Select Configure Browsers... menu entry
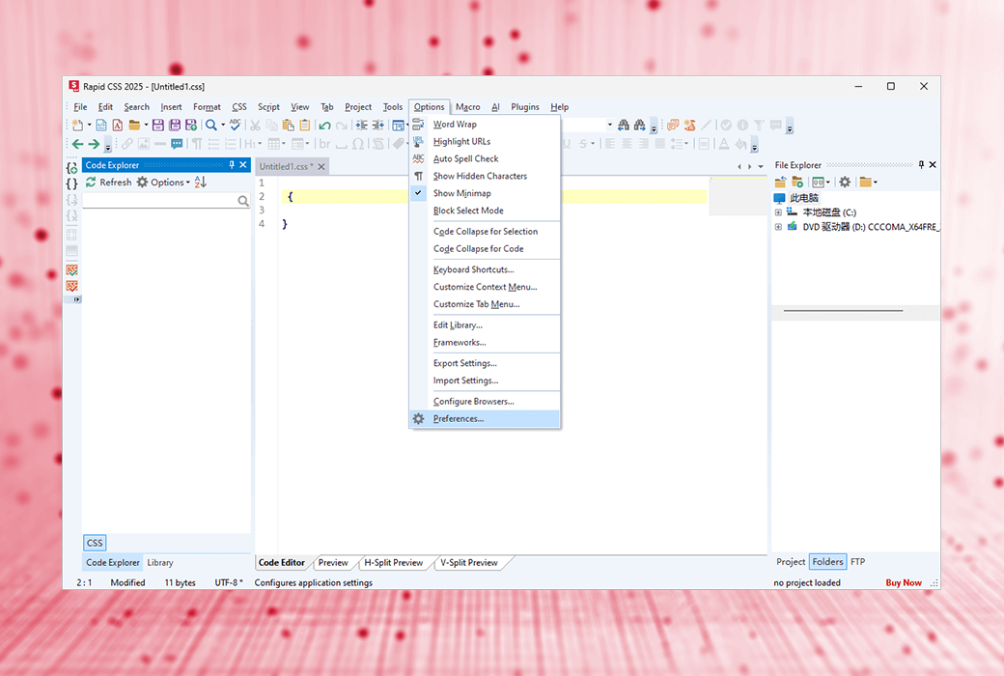This screenshot has width=1004, height=676. 485,402
